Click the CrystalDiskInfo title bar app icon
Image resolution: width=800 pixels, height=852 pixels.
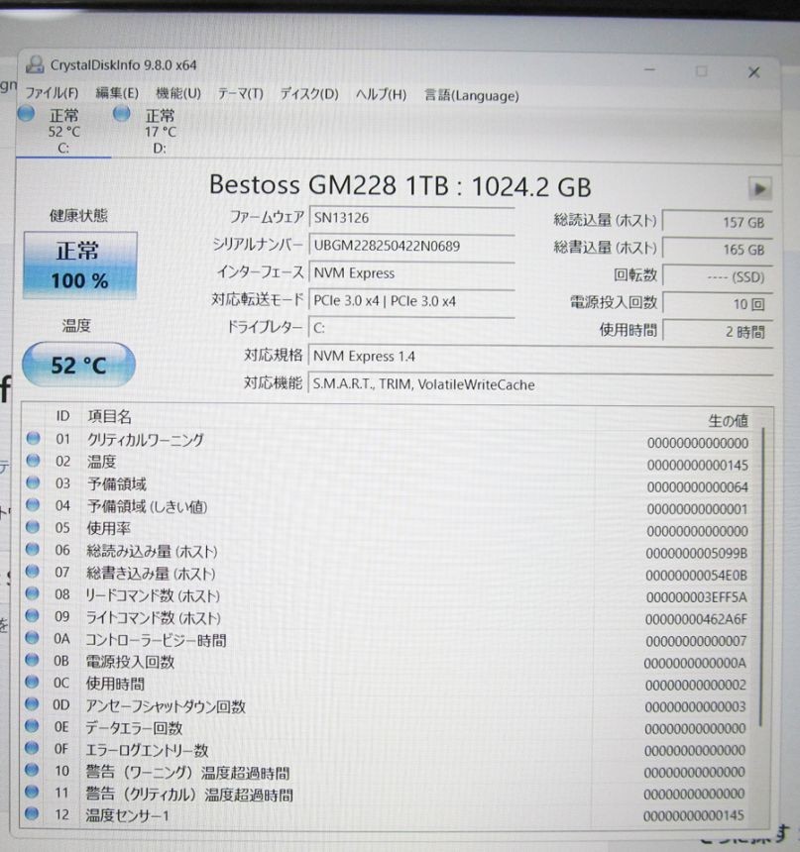coord(35,64)
